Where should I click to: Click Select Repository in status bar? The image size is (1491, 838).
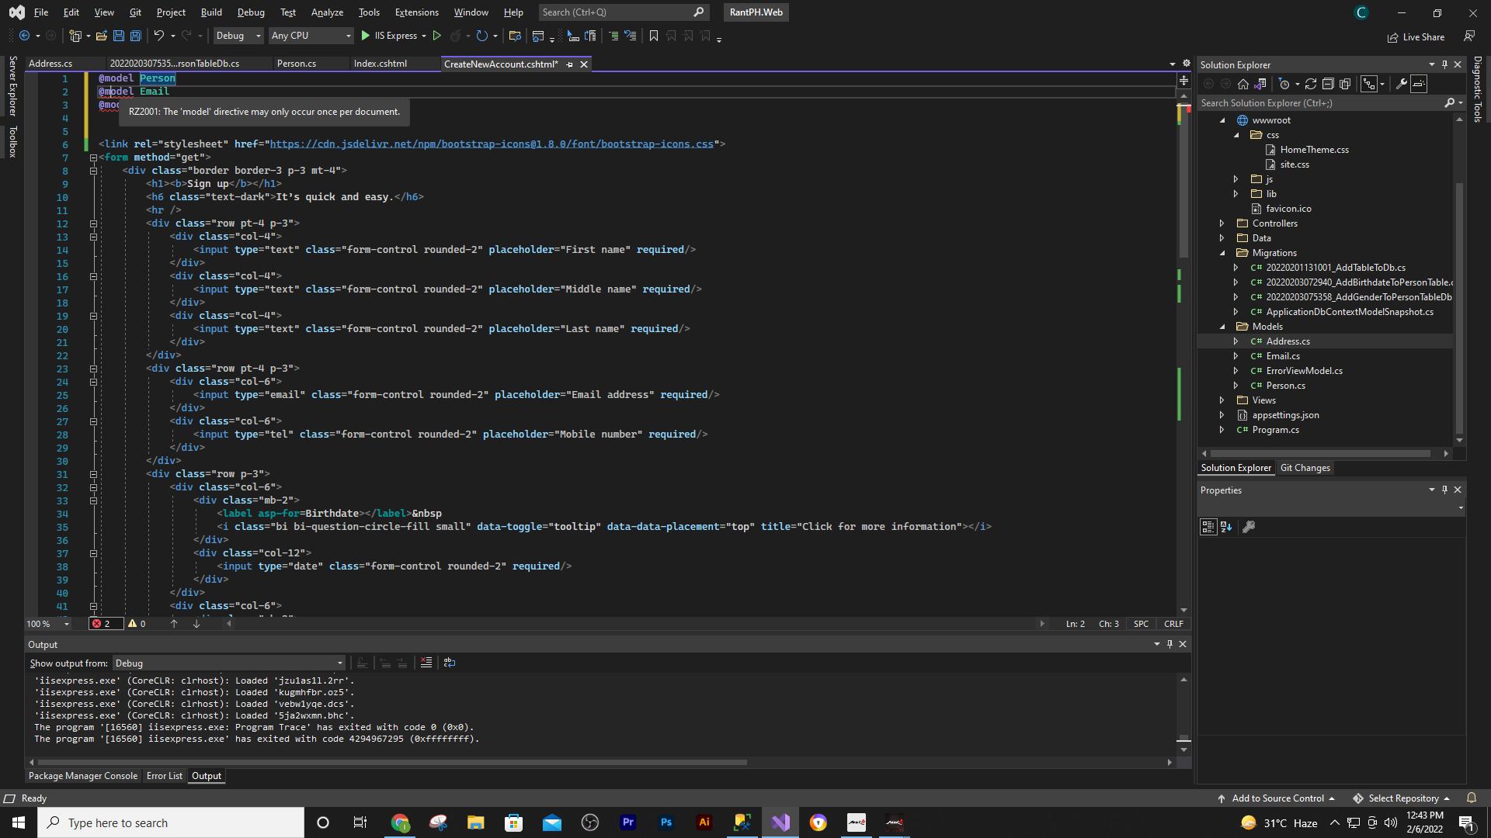(x=1402, y=798)
